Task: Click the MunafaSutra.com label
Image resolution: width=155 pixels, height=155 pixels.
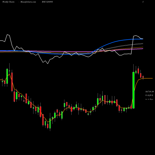Action: pos(28,2)
